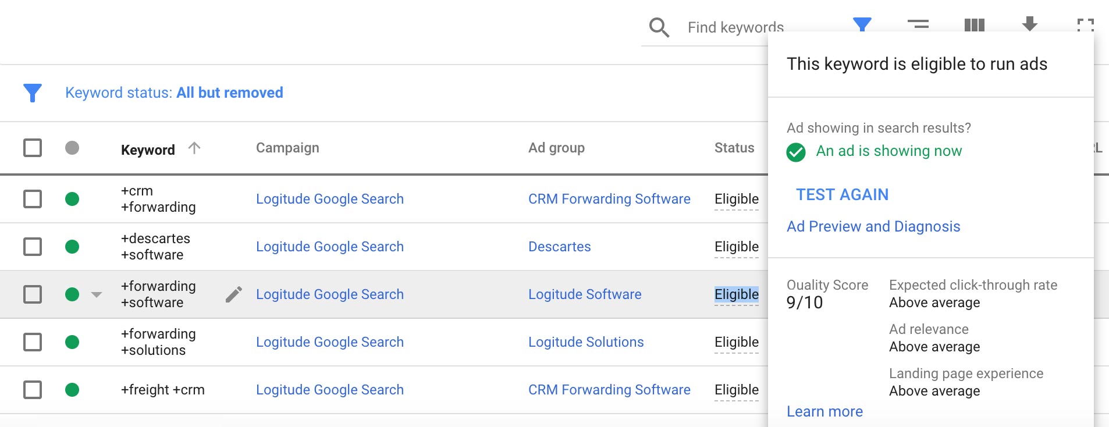Click the sort arrow next to Keyword
This screenshot has width=1109, height=427.
click(x=194, y=148)
